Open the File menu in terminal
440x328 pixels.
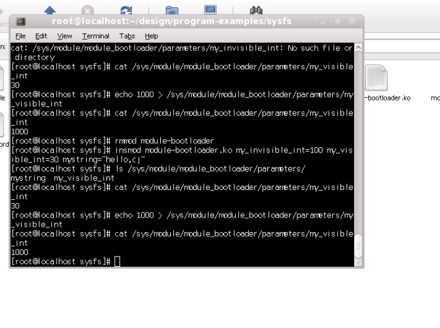click(x=20, y=36)
